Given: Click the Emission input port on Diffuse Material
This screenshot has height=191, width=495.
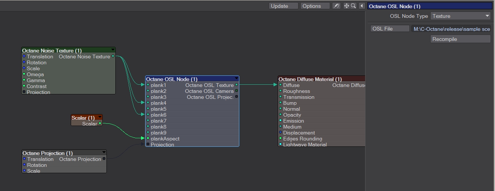Looking at the screenshot, I should [280, 121].
